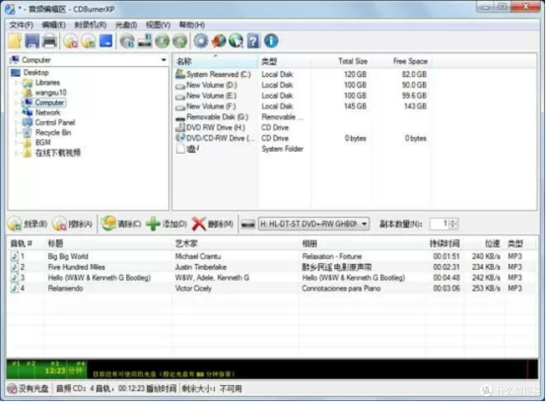
Task: Select Recycle Bin in the folder tree
Action: point(53,132)
